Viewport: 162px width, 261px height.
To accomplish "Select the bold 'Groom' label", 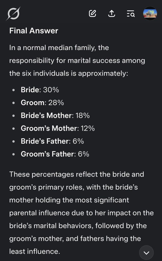I will [33, 103].
